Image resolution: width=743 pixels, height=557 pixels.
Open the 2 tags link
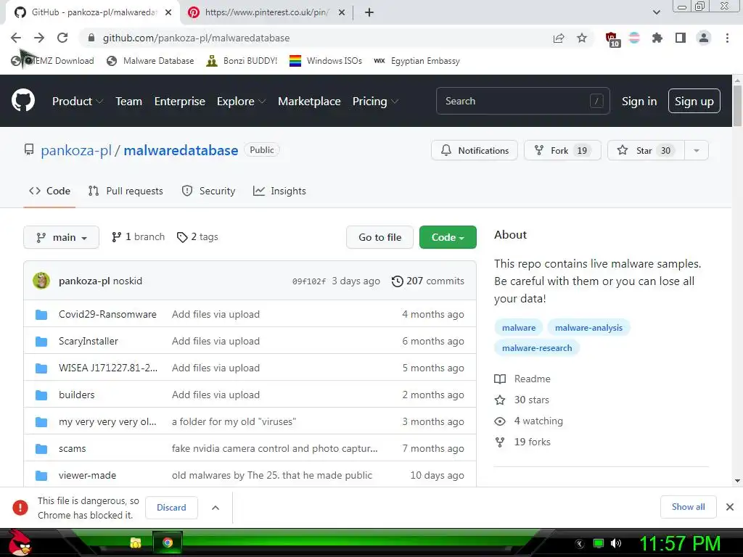point(197,237)
